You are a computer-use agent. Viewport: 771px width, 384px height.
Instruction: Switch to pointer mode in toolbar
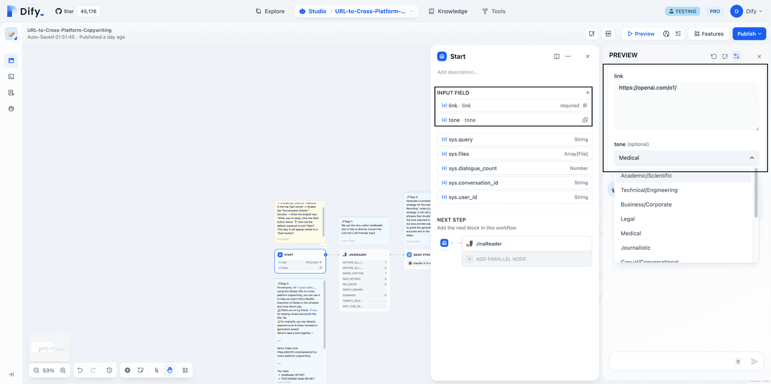pos(156,370)
